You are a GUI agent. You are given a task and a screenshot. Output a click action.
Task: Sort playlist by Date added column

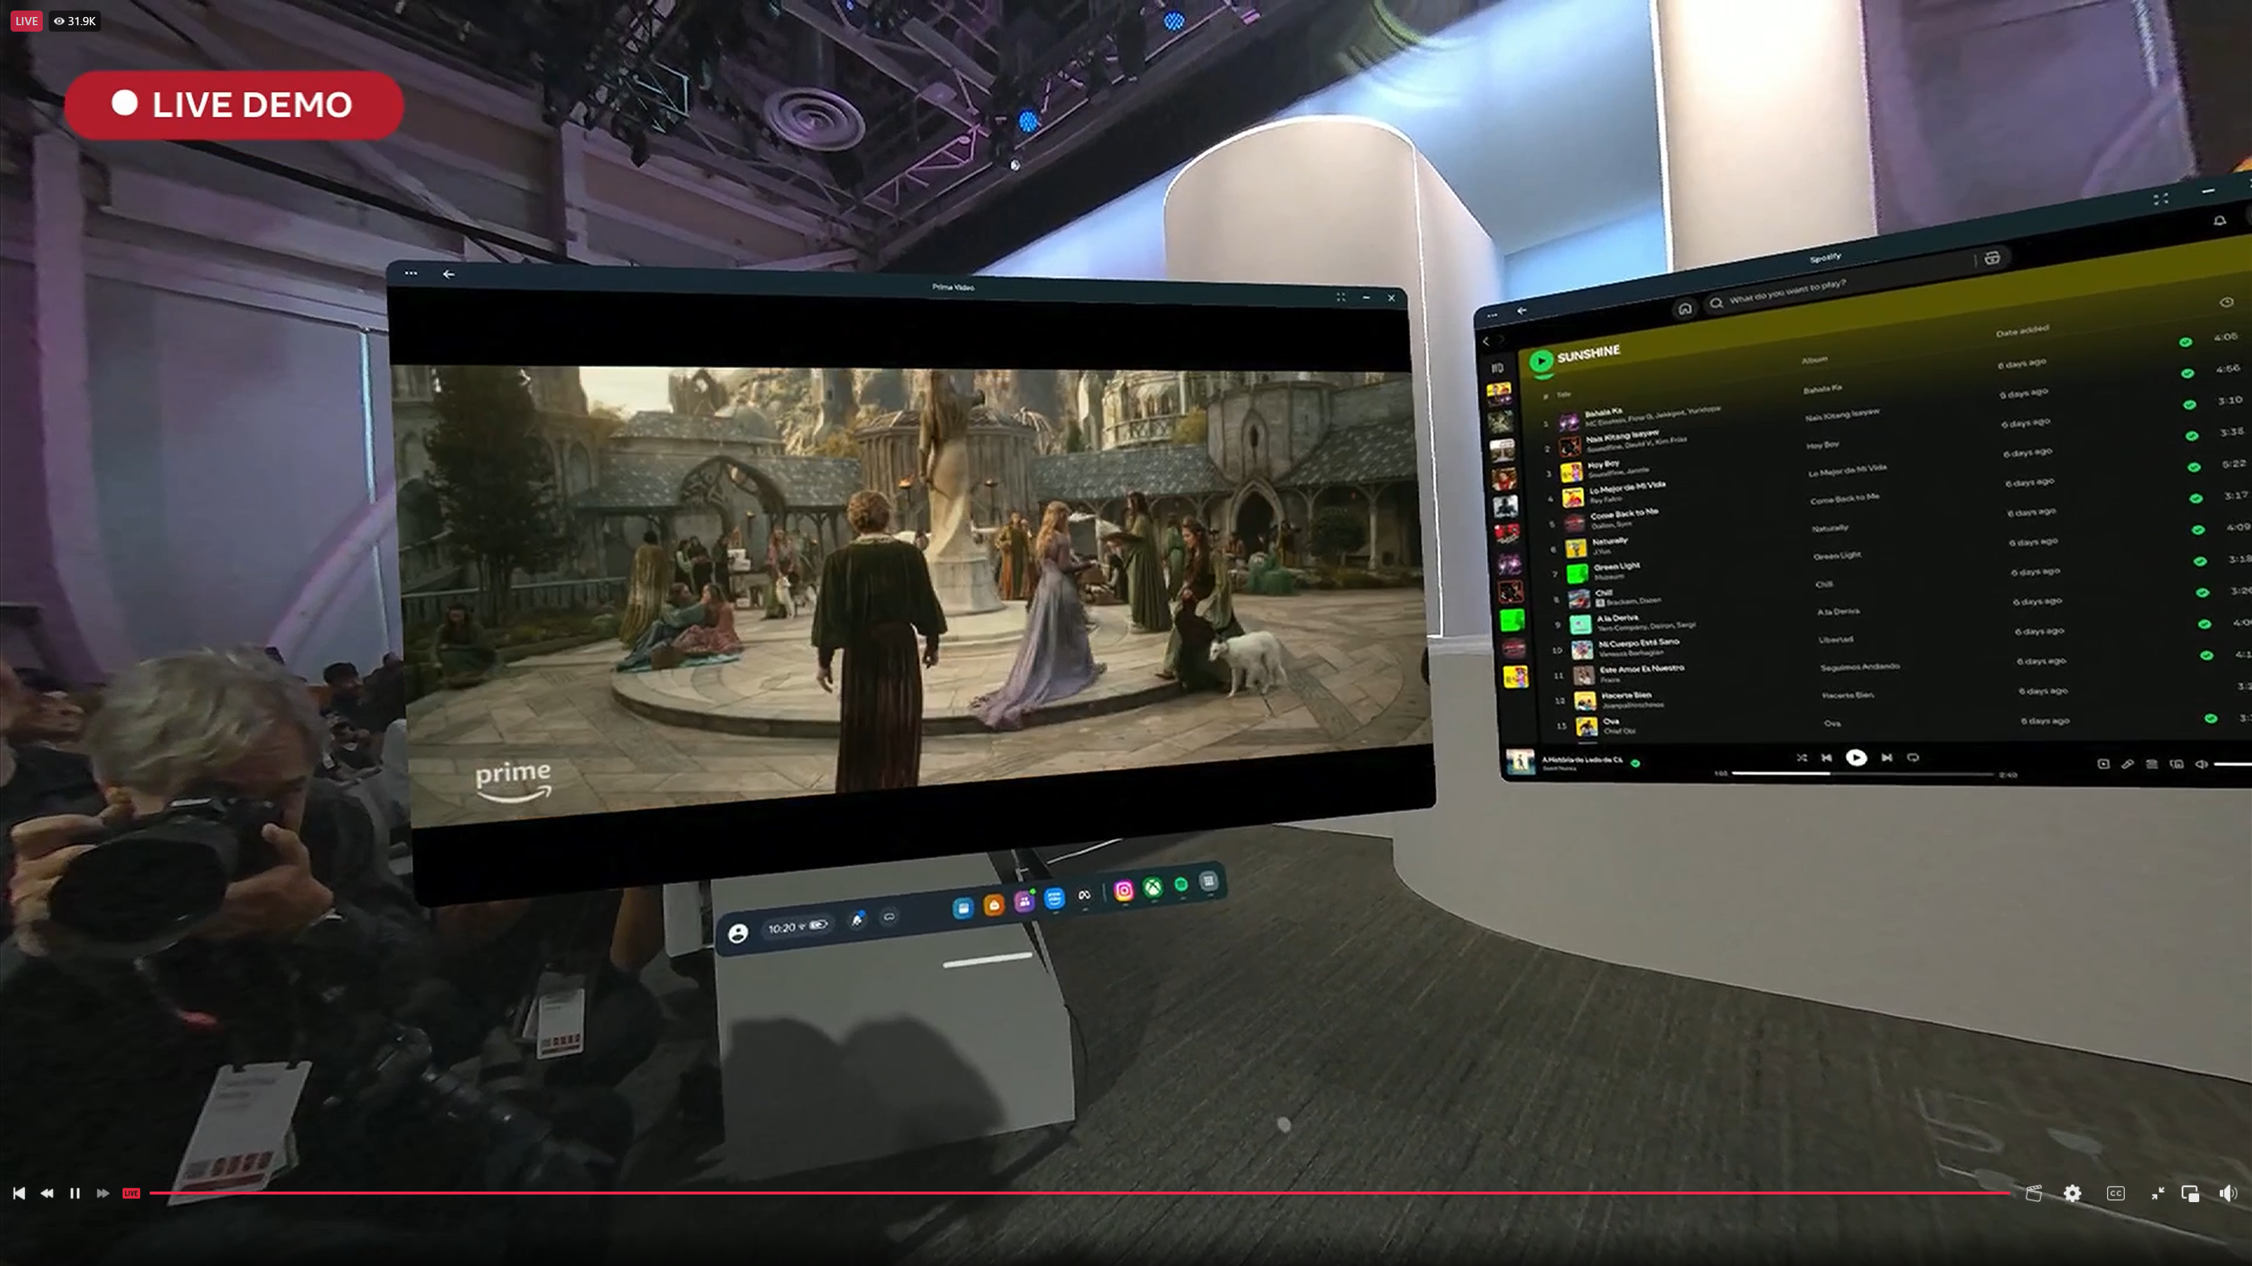tap(2023, 330)
